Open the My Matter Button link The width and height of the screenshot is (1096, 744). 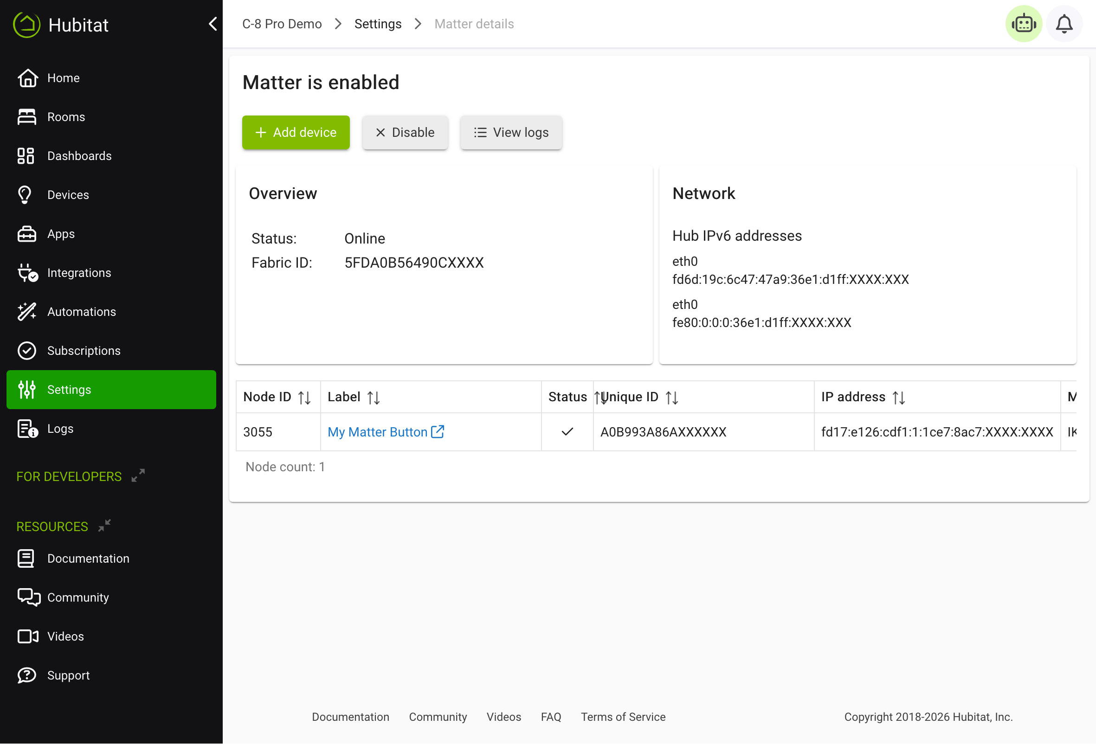[x=377, y=432]
